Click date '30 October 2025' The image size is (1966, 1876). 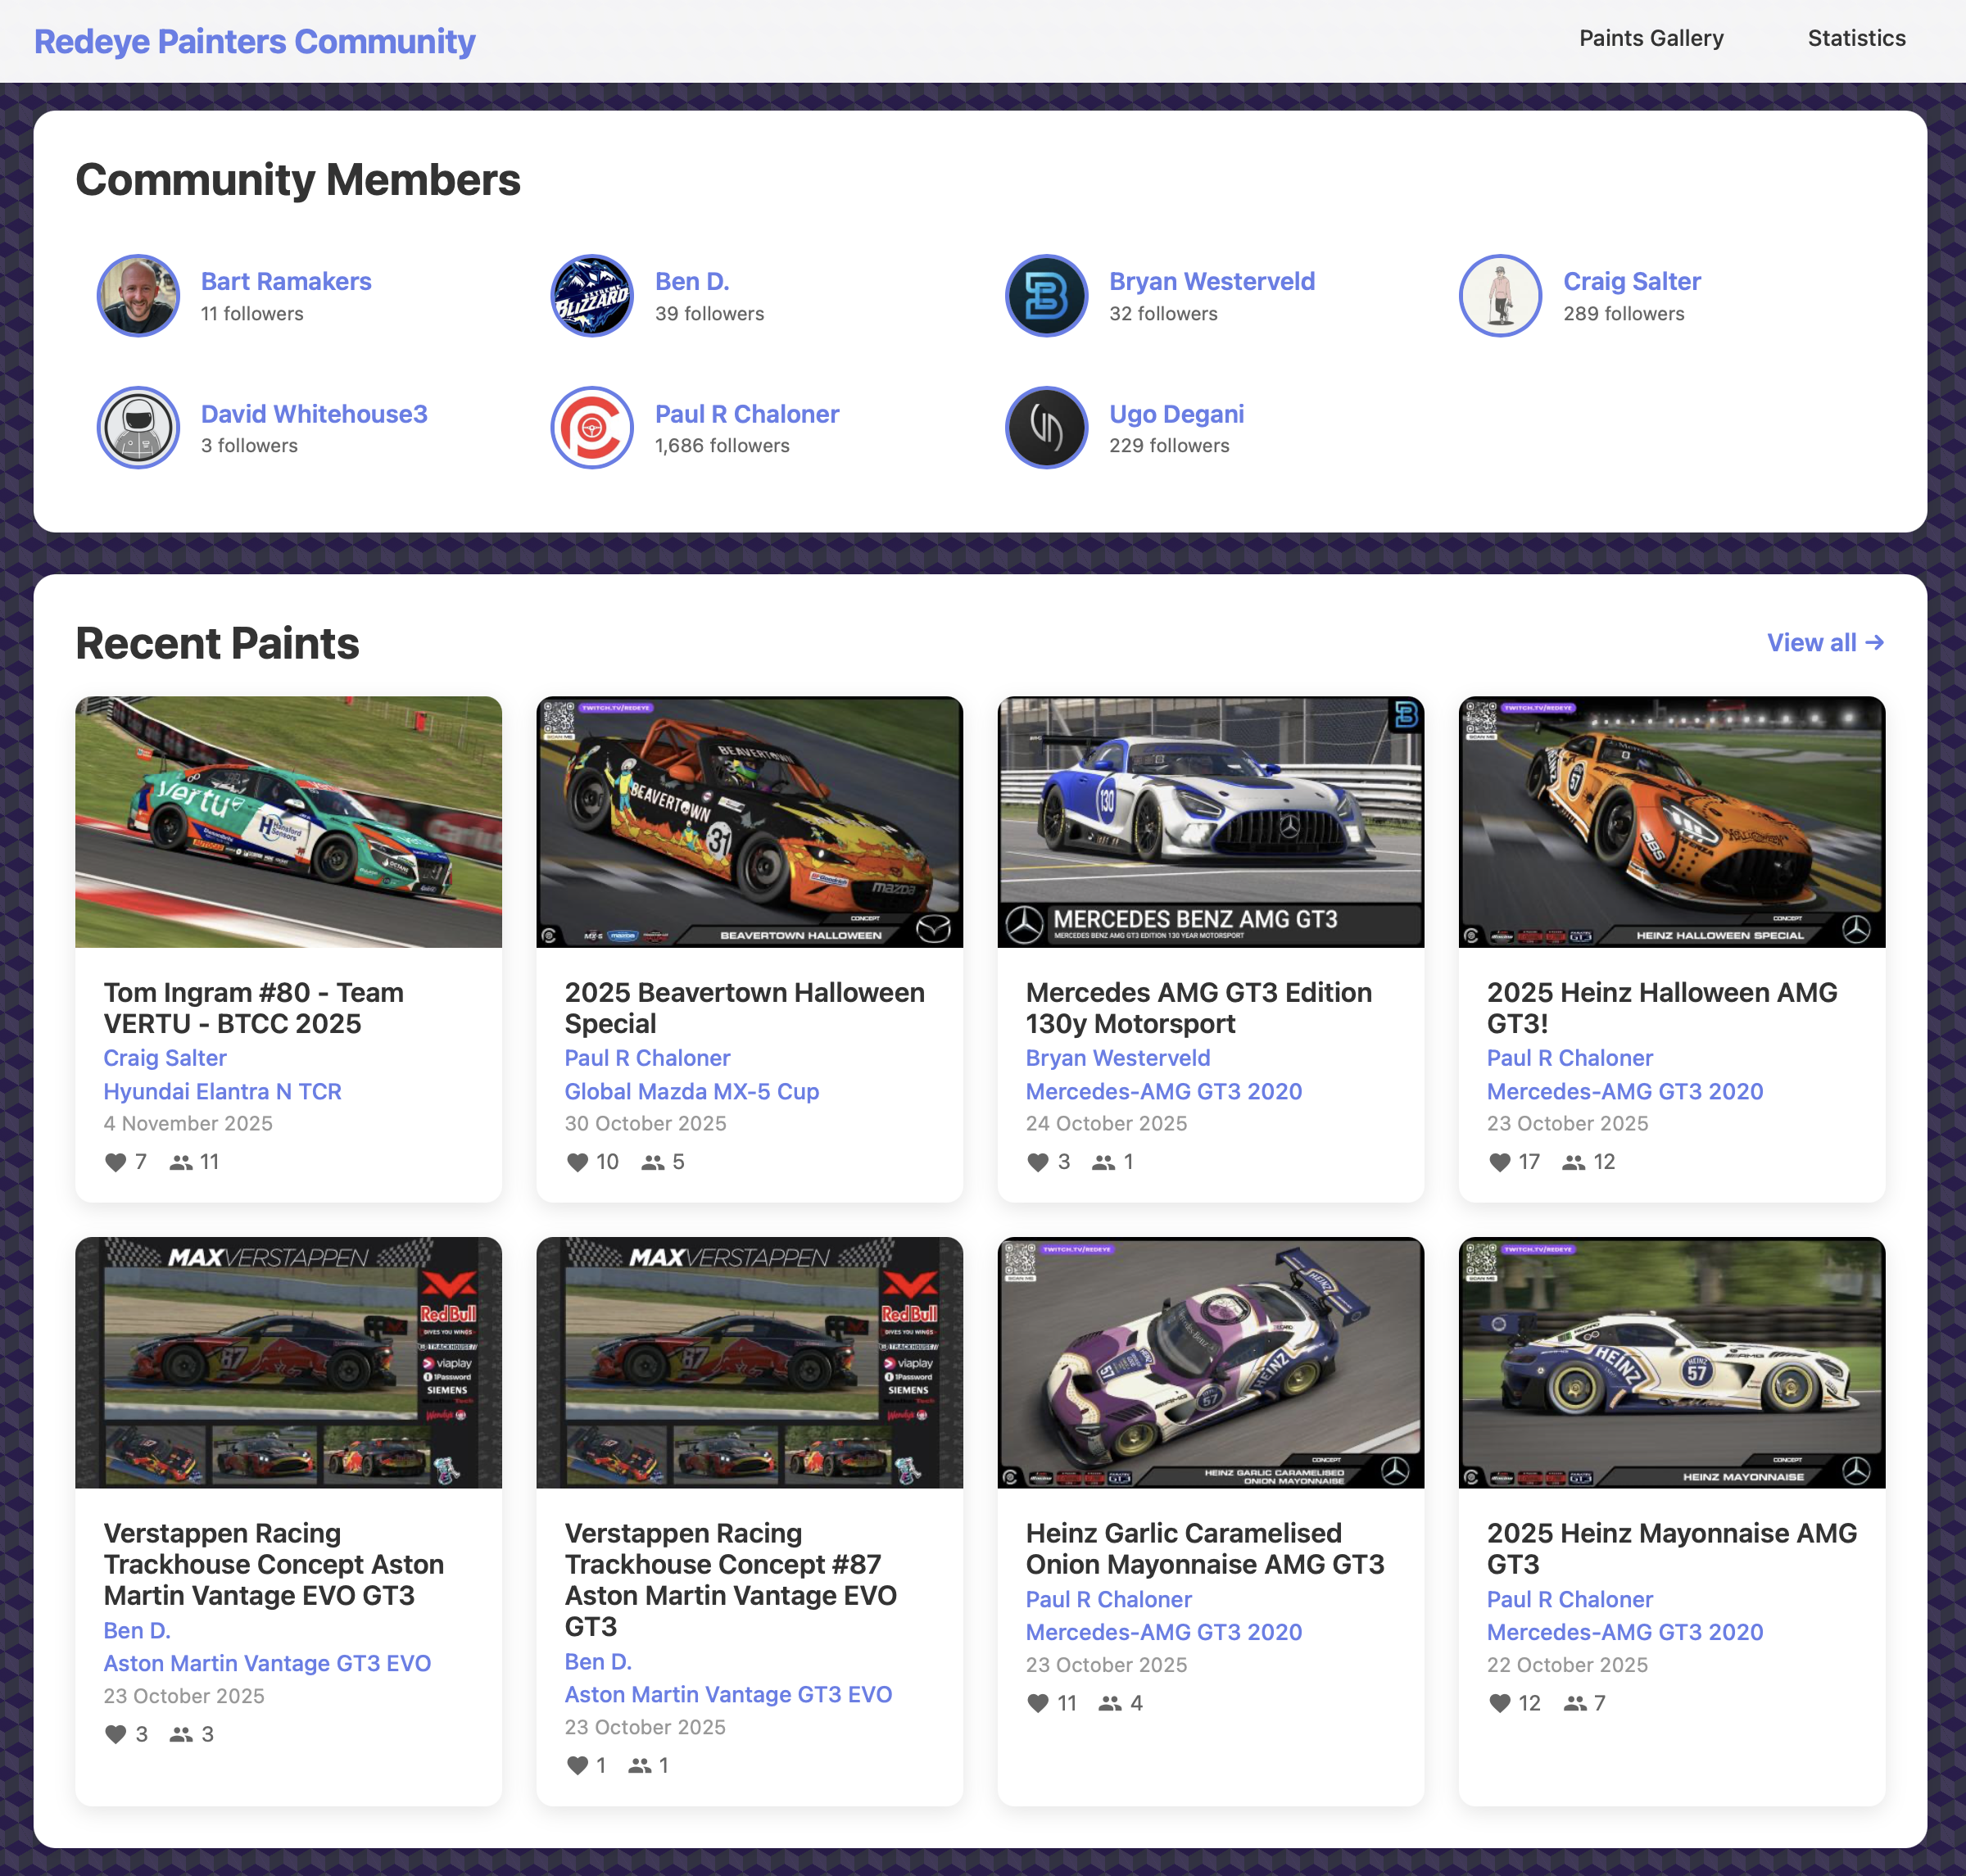point(646,1123)
